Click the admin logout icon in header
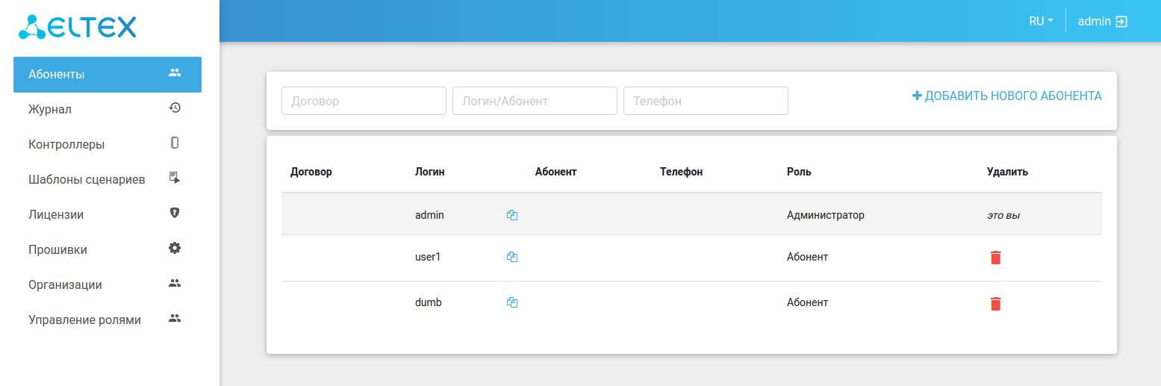Screen dimensions: 1161x386 [x=1121, y=22]
